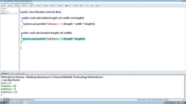Click the 'public class NewBox extends Box{' line
This screenshot has height=104, width=186.
(x=41, y=12)
